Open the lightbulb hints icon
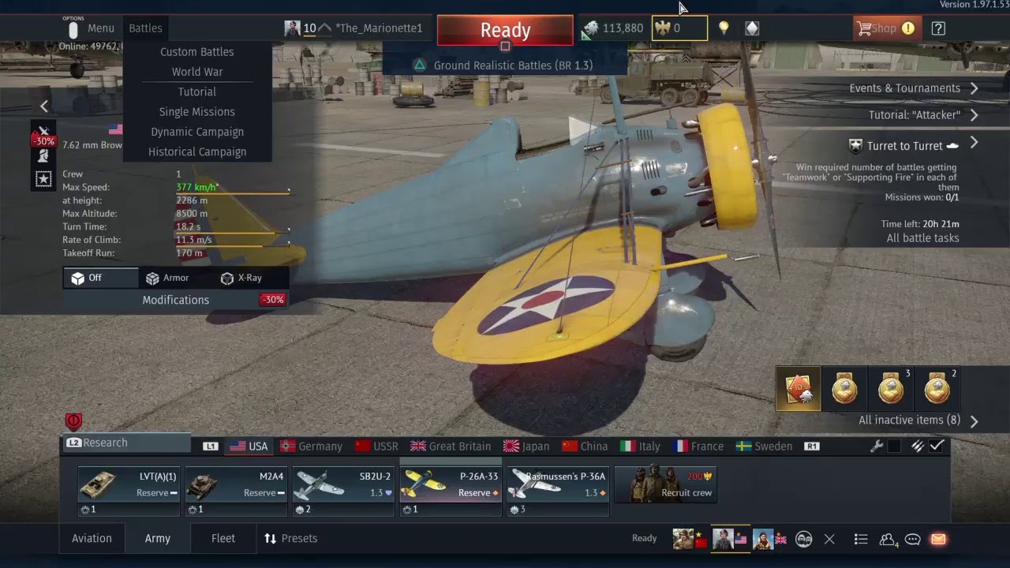 point(724,28)
